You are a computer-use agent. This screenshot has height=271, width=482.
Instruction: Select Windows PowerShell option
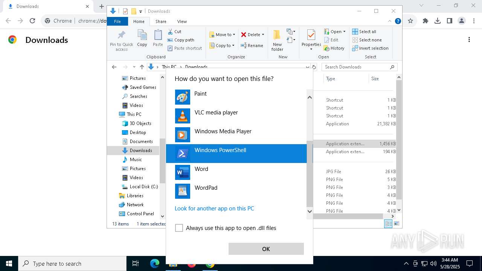236,154
